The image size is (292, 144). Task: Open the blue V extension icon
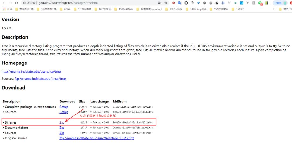(x=198, y=3)
